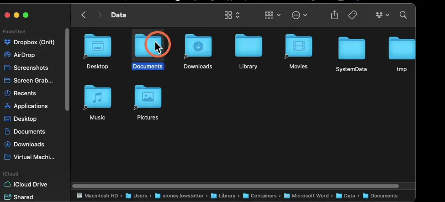Click Macintosh HD in the path bar
Screen dimensions: 445x202
click(x=97, y=196)
